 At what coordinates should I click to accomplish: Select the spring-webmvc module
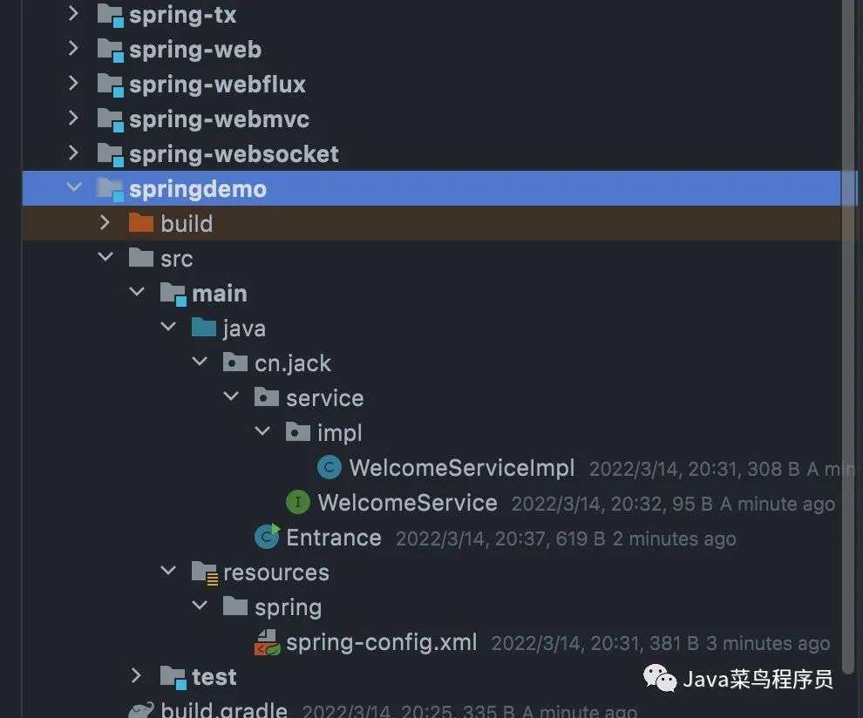(219, 119)
